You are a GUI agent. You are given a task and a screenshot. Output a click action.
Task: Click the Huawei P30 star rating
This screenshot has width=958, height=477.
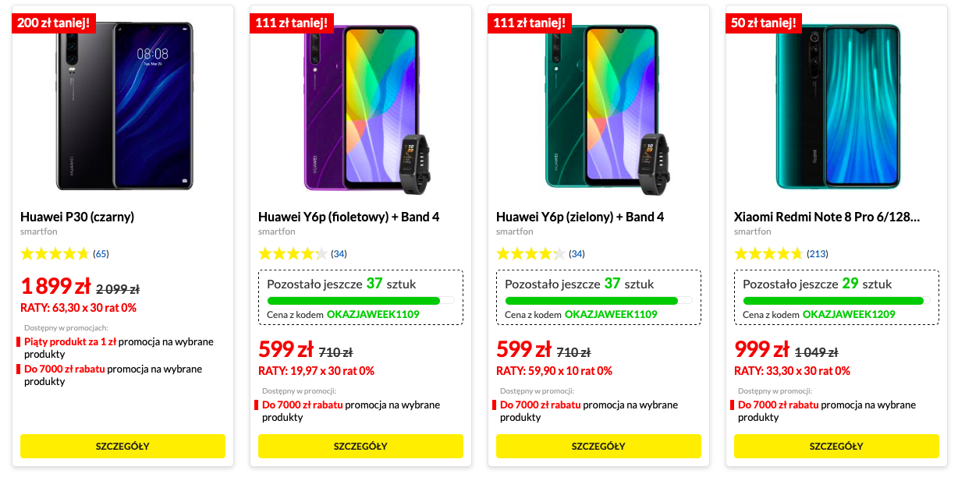55,253
